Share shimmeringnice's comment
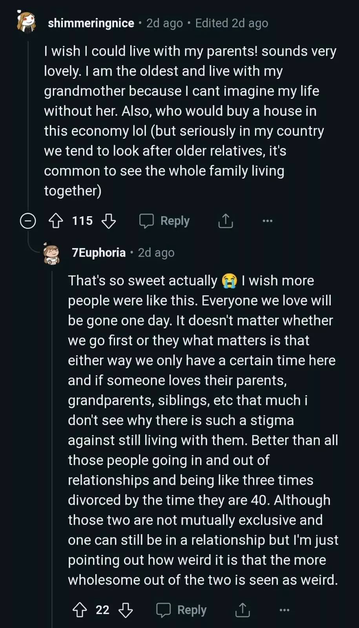359x628 pixels. (226, 221)
